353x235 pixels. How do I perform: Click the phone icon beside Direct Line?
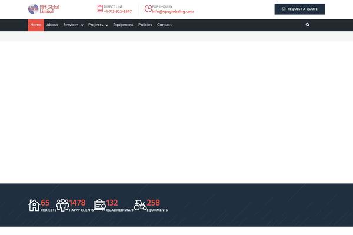[100, 9]
